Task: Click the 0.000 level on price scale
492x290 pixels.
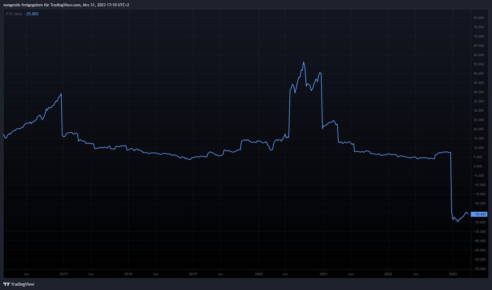Action: (478, 166)
